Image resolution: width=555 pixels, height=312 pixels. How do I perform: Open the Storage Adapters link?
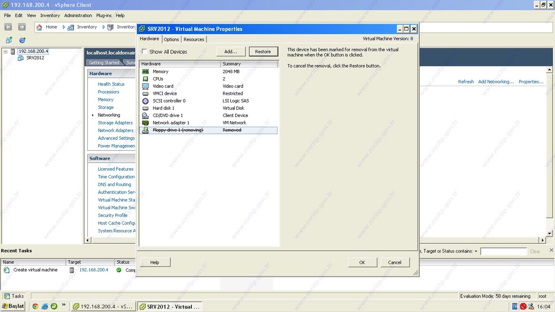point(115,123)
